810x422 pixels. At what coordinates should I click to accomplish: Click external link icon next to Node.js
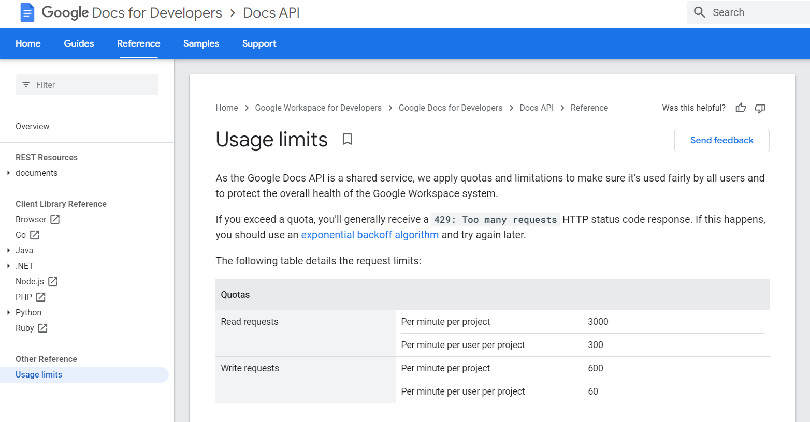[53, 281]
